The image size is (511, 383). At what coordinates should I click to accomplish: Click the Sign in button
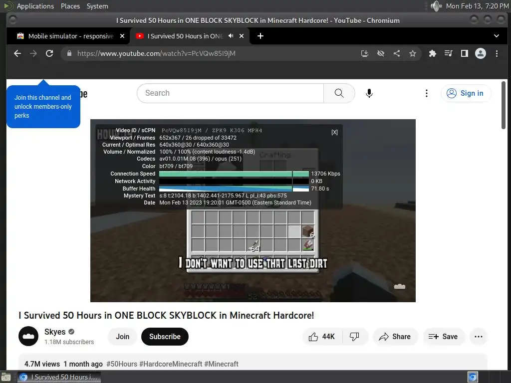click(x=466, y=93)
